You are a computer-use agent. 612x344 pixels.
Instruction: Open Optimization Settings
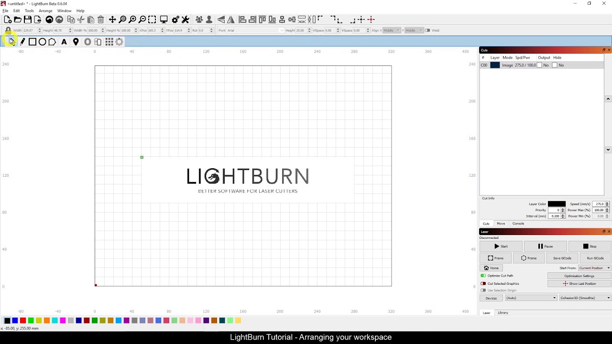579,276
